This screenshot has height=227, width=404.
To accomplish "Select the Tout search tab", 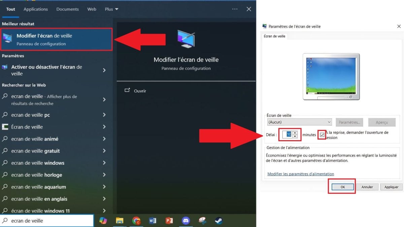I will coord(10,9).
